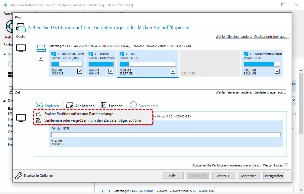Uncheck partition 1 NO NAME checkbox
Image resolution: width=304 pixels, height=194 pixels.
tap(80, 71)
